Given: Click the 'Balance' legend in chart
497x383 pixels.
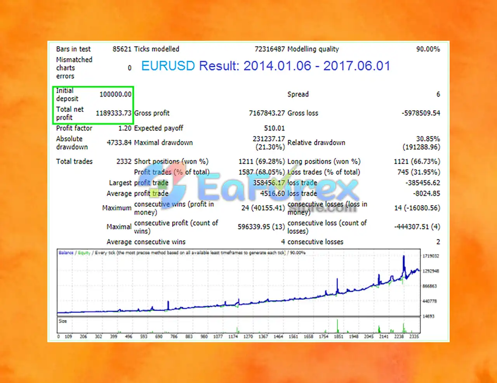Looking at the screenshot, I should [x=66, y=253].
